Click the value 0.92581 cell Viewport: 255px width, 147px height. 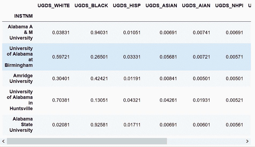pos(99,125)
